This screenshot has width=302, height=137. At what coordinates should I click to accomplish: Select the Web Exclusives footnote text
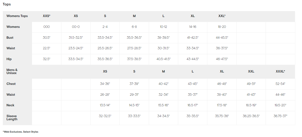click(21, 132)
